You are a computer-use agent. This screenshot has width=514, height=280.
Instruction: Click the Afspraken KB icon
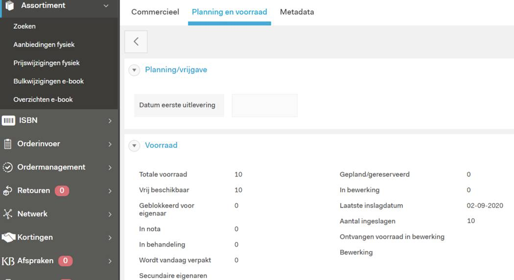(x=8, y=261)
